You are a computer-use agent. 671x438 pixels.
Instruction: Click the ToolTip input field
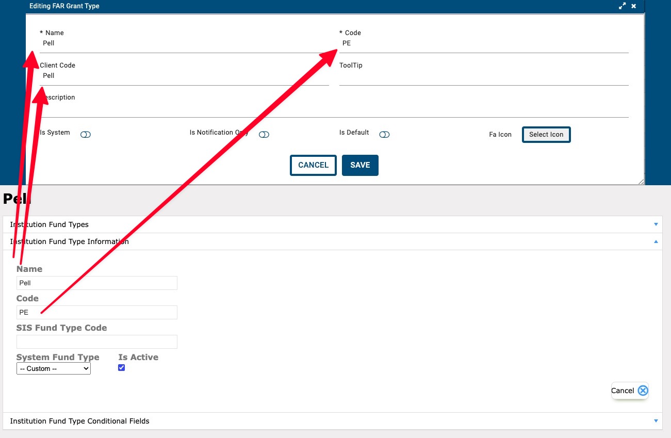point(483,76)
